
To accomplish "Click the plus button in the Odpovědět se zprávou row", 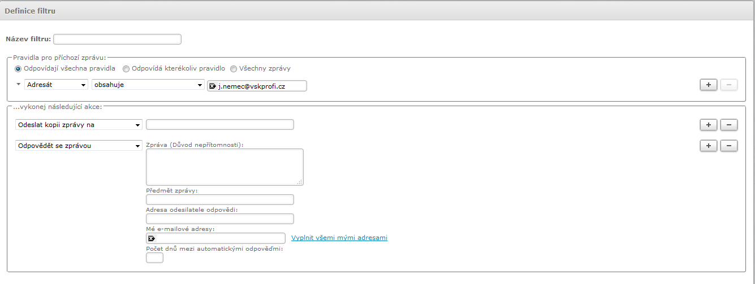I will click(709, 146).
